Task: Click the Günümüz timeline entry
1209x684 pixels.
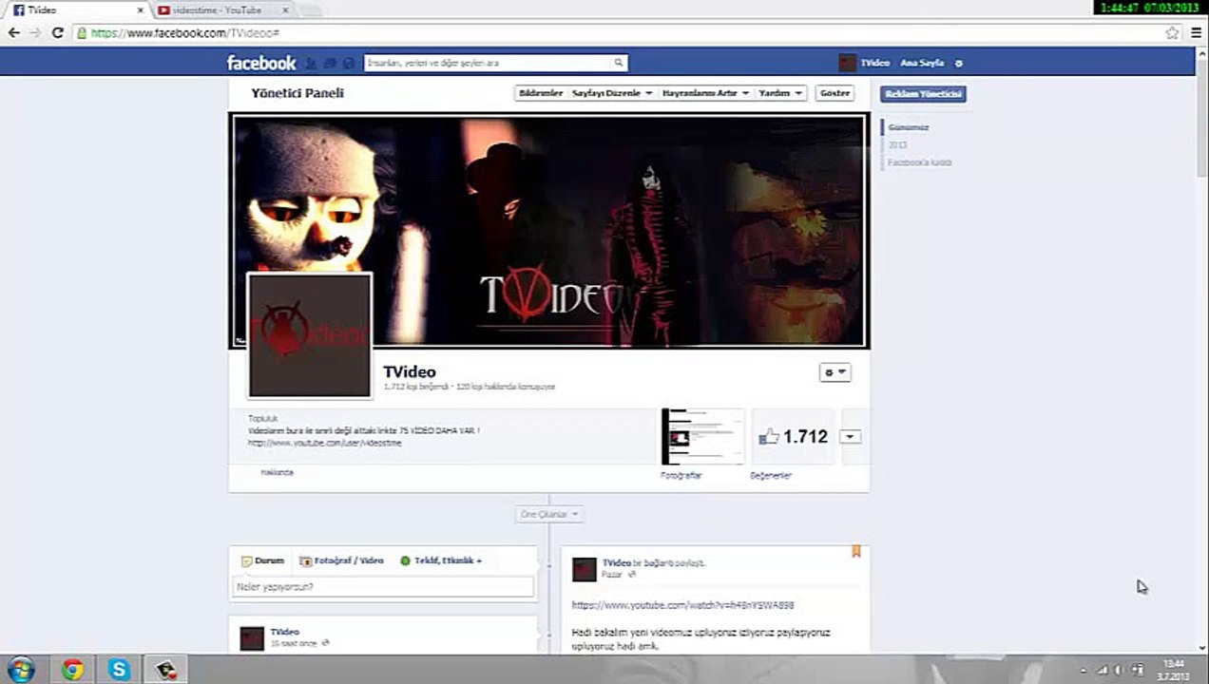Action: [909, 127]
